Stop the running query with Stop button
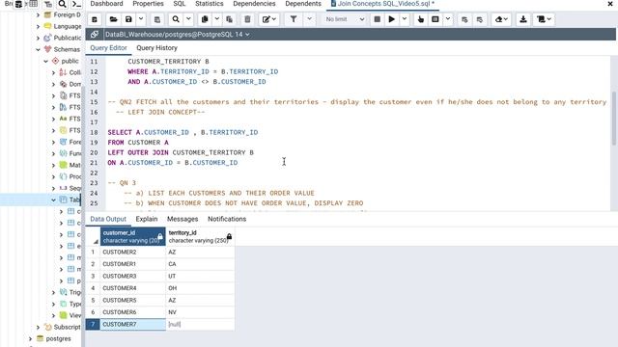618x347 pixels. [378, 19]
